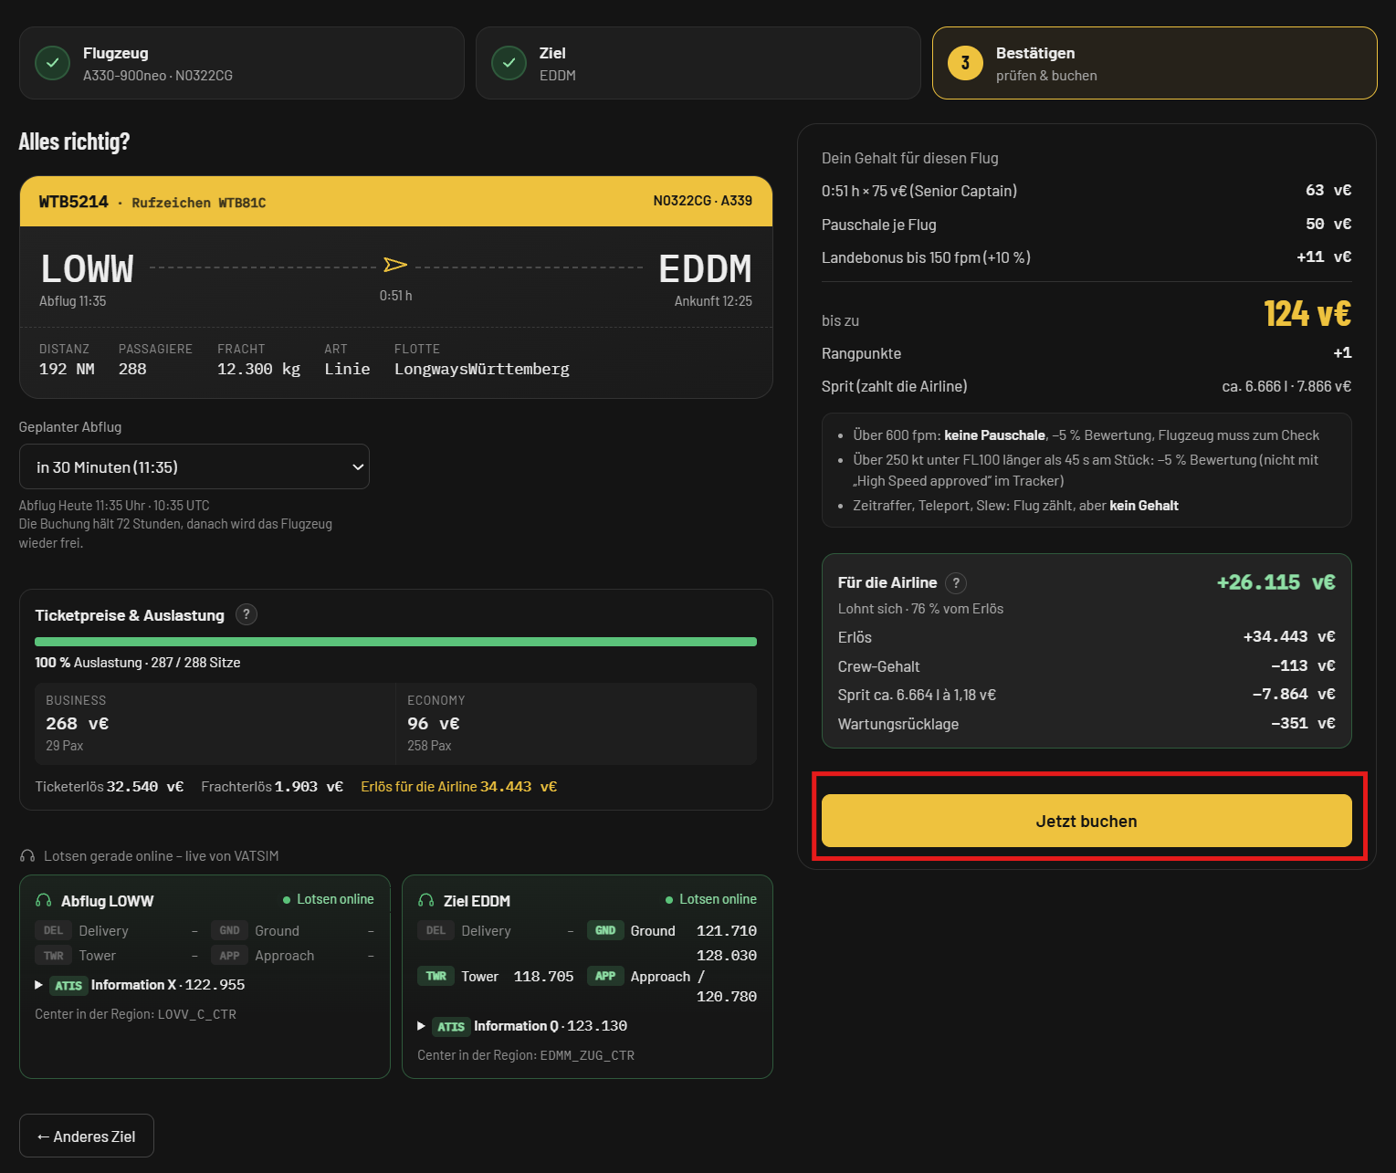
Task: Click the green TWR badge in the Ziel EDDM card
Action: 436,976
